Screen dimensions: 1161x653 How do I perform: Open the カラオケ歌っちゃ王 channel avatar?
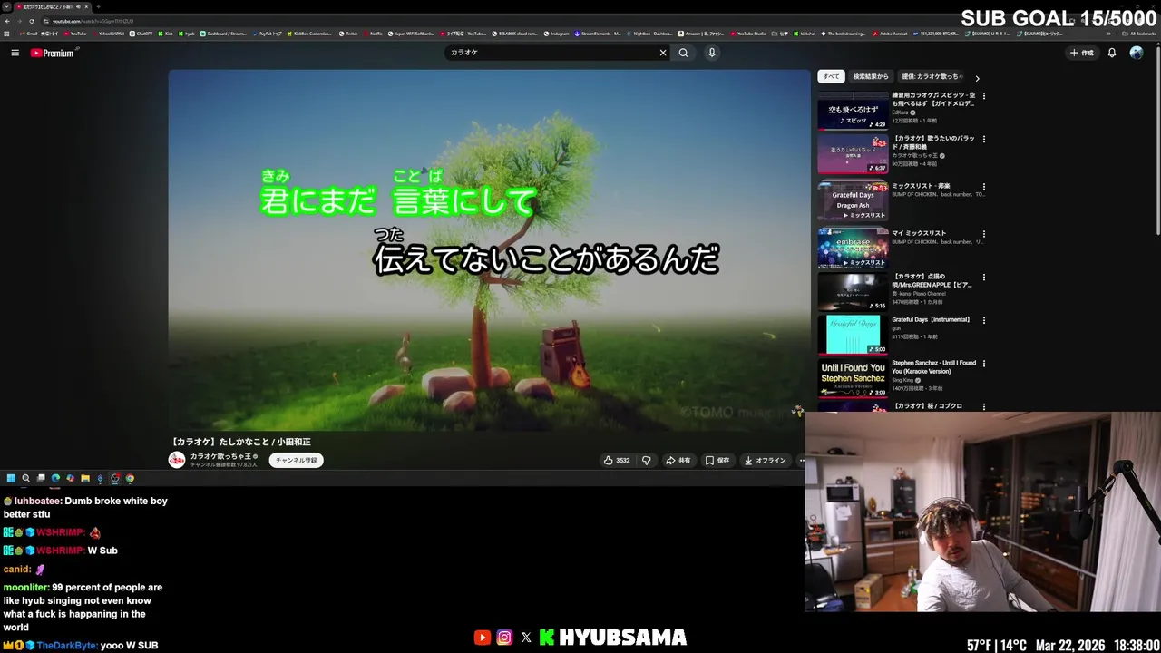click(177, 460)
